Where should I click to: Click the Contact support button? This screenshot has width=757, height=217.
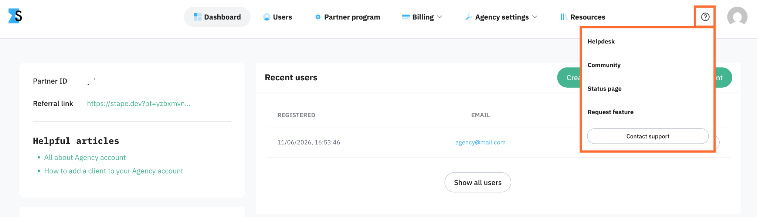click(x=648, y=136)
